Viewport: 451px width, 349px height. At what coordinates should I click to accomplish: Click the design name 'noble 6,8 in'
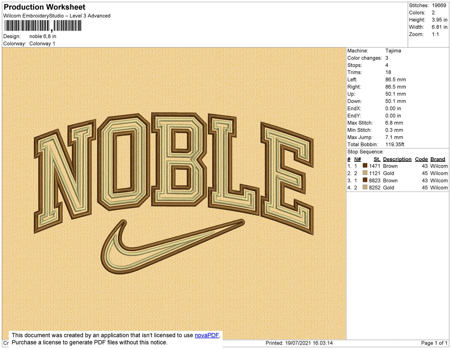point(43,36)
